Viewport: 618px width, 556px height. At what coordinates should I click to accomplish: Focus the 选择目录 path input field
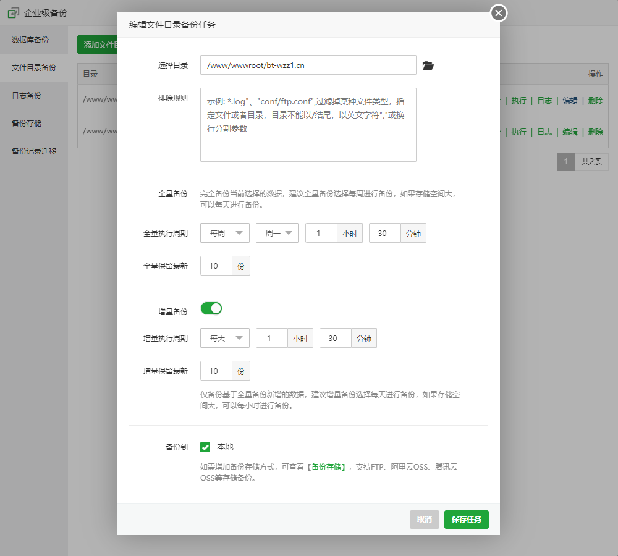(x=308, y=65)
